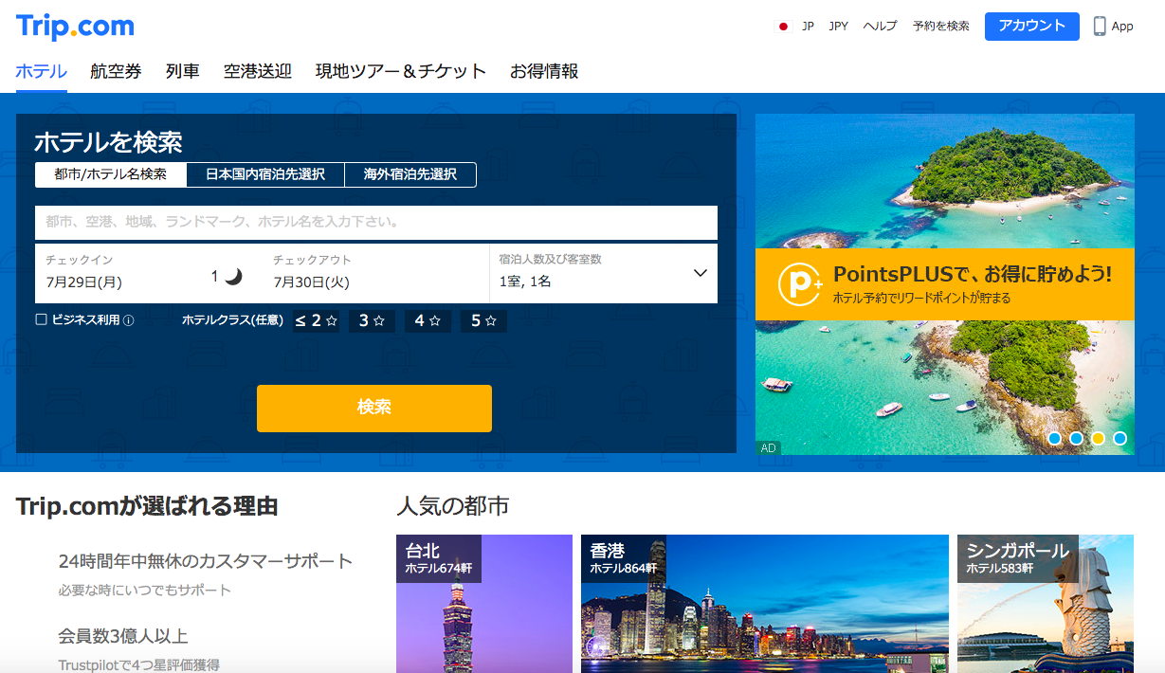Select the 5 star hotel class
1165x673 pixels.
click(x=483, y=321)
